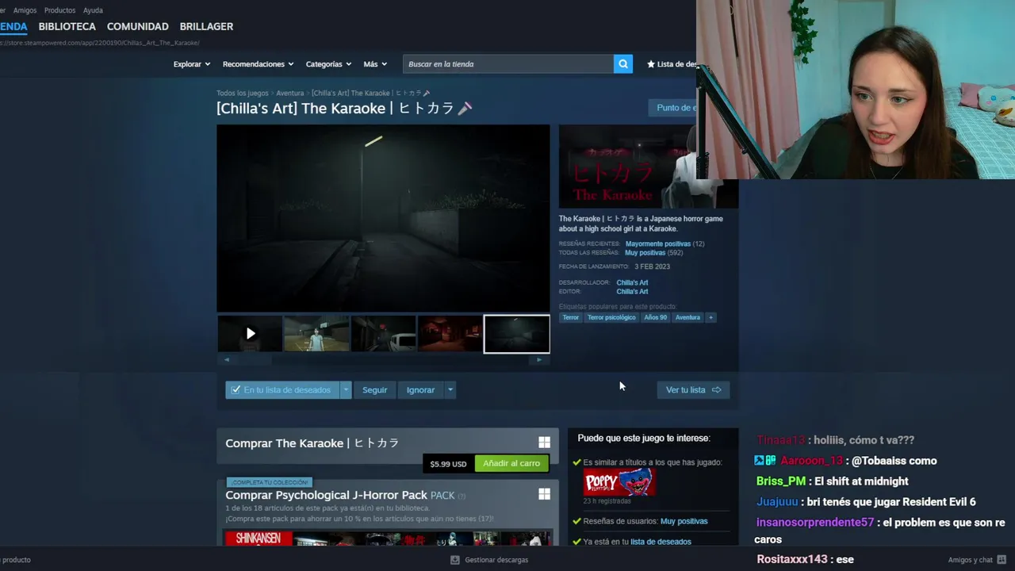Click the right arrow of screenshot strip
1015x571 pixels.
click(539, 359)
